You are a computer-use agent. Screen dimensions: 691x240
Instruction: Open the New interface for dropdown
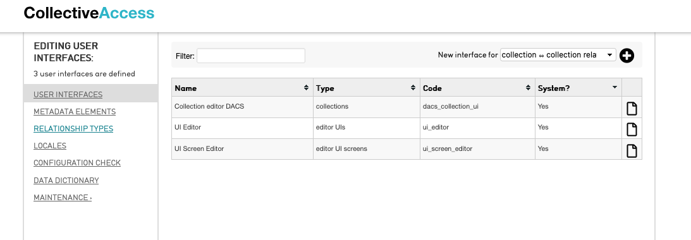(558, 55)
